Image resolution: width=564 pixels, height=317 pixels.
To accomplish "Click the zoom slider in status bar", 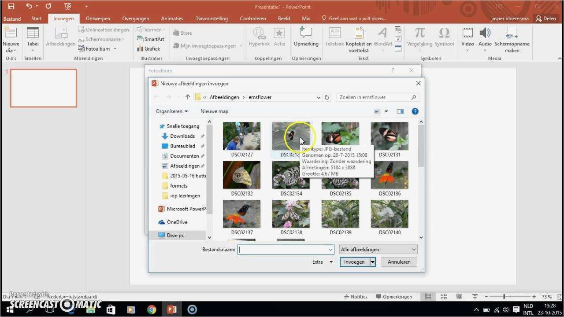I will [x=504, y=297].
